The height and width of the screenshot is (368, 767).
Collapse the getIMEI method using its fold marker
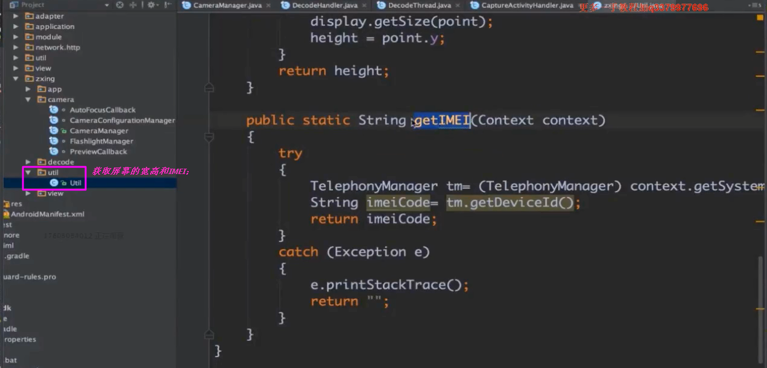pyautogui.click(x=209, y=138)
